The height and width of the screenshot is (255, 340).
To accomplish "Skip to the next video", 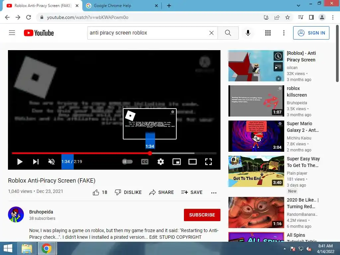I will 36,162.
